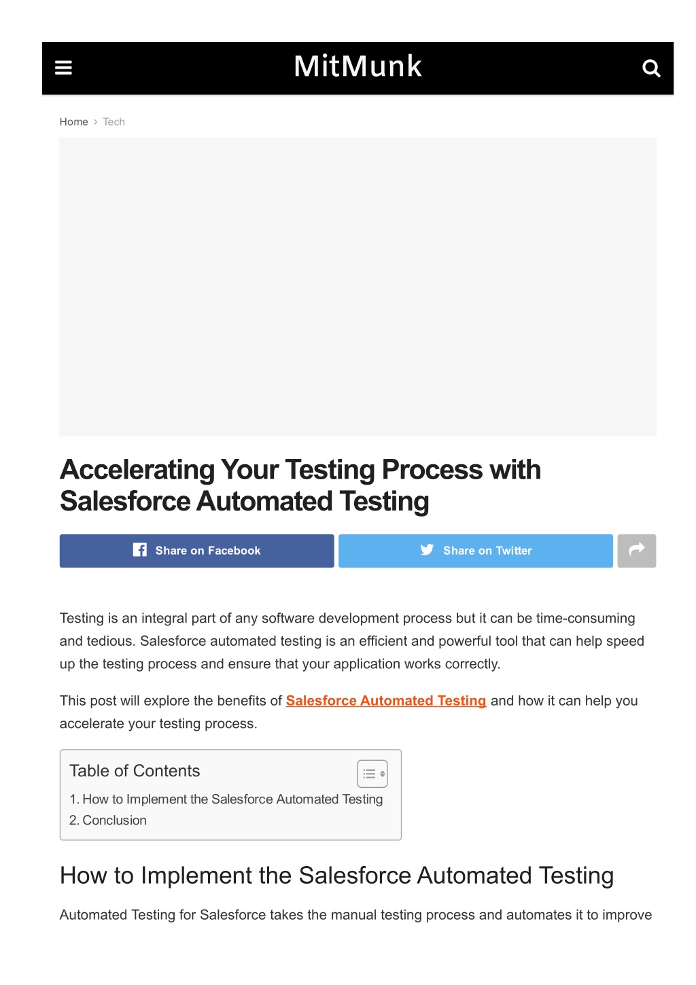The image size is (696, 985).
Task: Open more share options arrow
Action: point(637,551)
